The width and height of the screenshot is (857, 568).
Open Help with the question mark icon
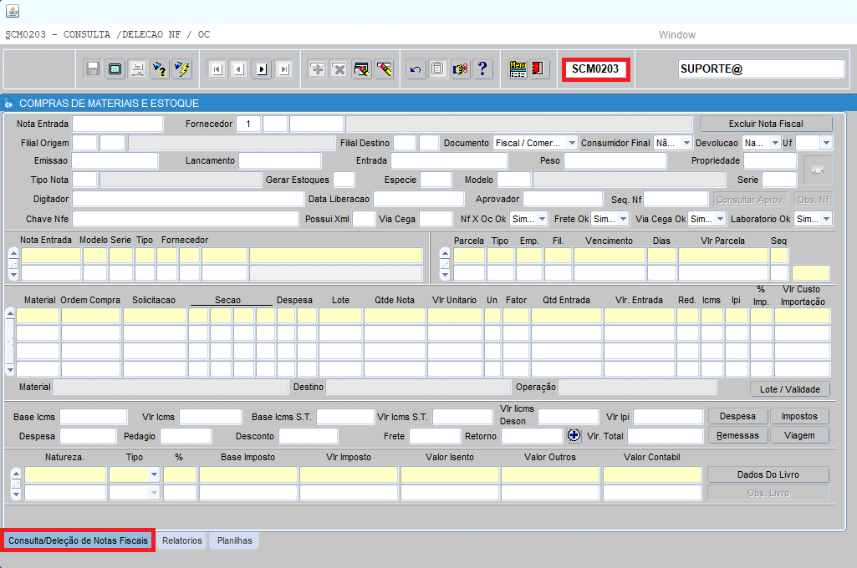(x=482, y=68)
